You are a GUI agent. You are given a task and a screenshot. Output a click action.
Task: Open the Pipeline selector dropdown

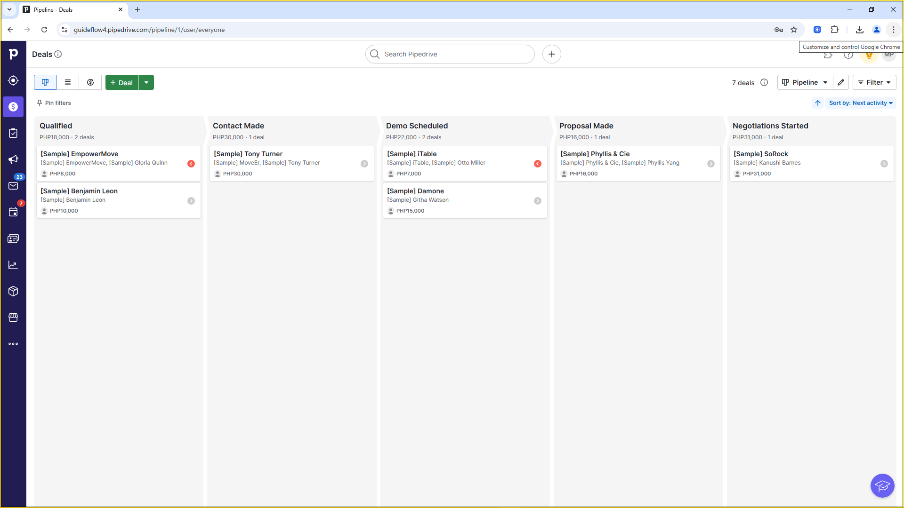[x=805, y=82]
